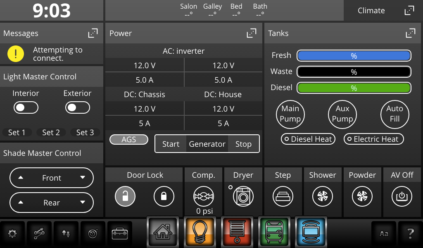Click the Door Lock heading
This screenshot has width=423, height=248.
coord(145,175)
